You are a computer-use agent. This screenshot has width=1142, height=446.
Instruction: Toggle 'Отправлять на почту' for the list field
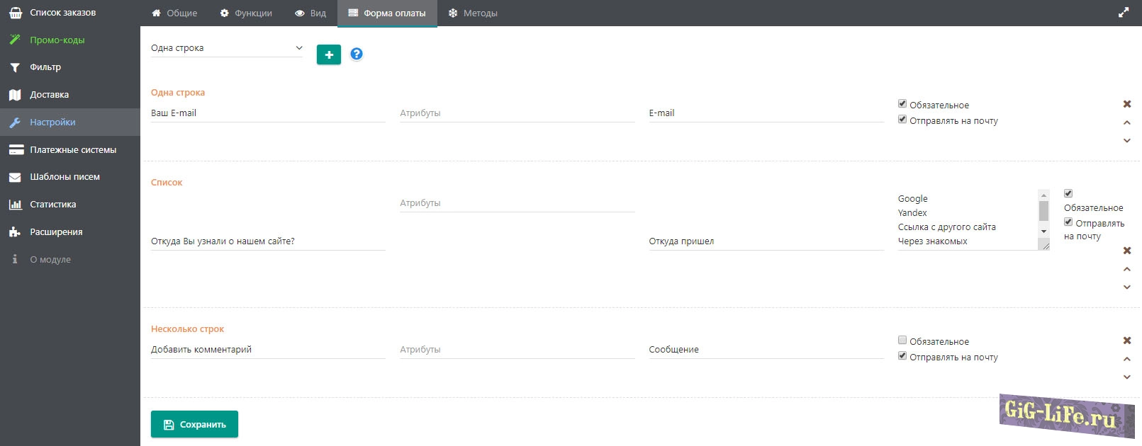(x=1068, y=222)
